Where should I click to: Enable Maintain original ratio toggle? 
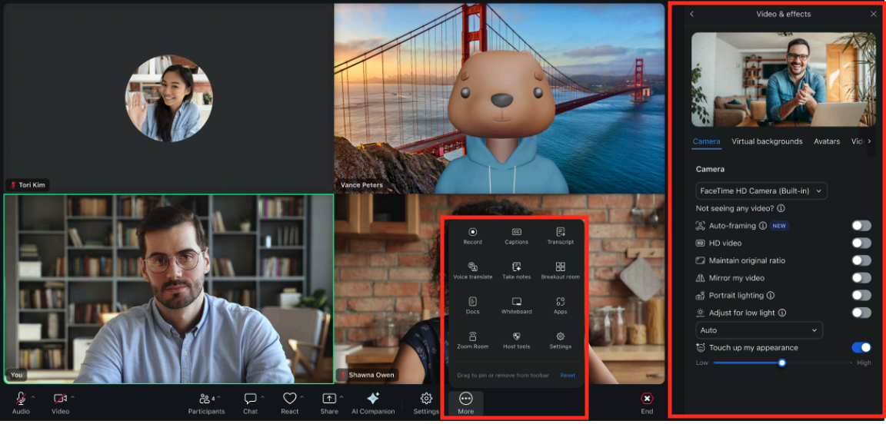coord(861,261)
